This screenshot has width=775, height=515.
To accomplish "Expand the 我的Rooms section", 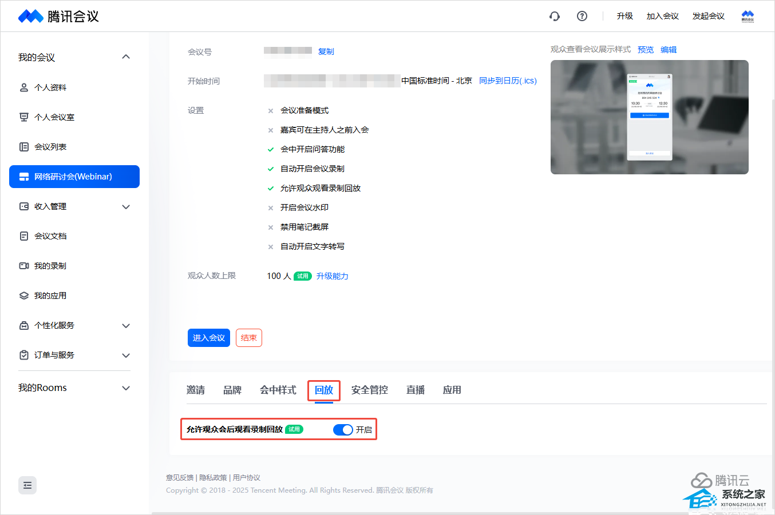I will pyautogui.click(x=126, y=388).
